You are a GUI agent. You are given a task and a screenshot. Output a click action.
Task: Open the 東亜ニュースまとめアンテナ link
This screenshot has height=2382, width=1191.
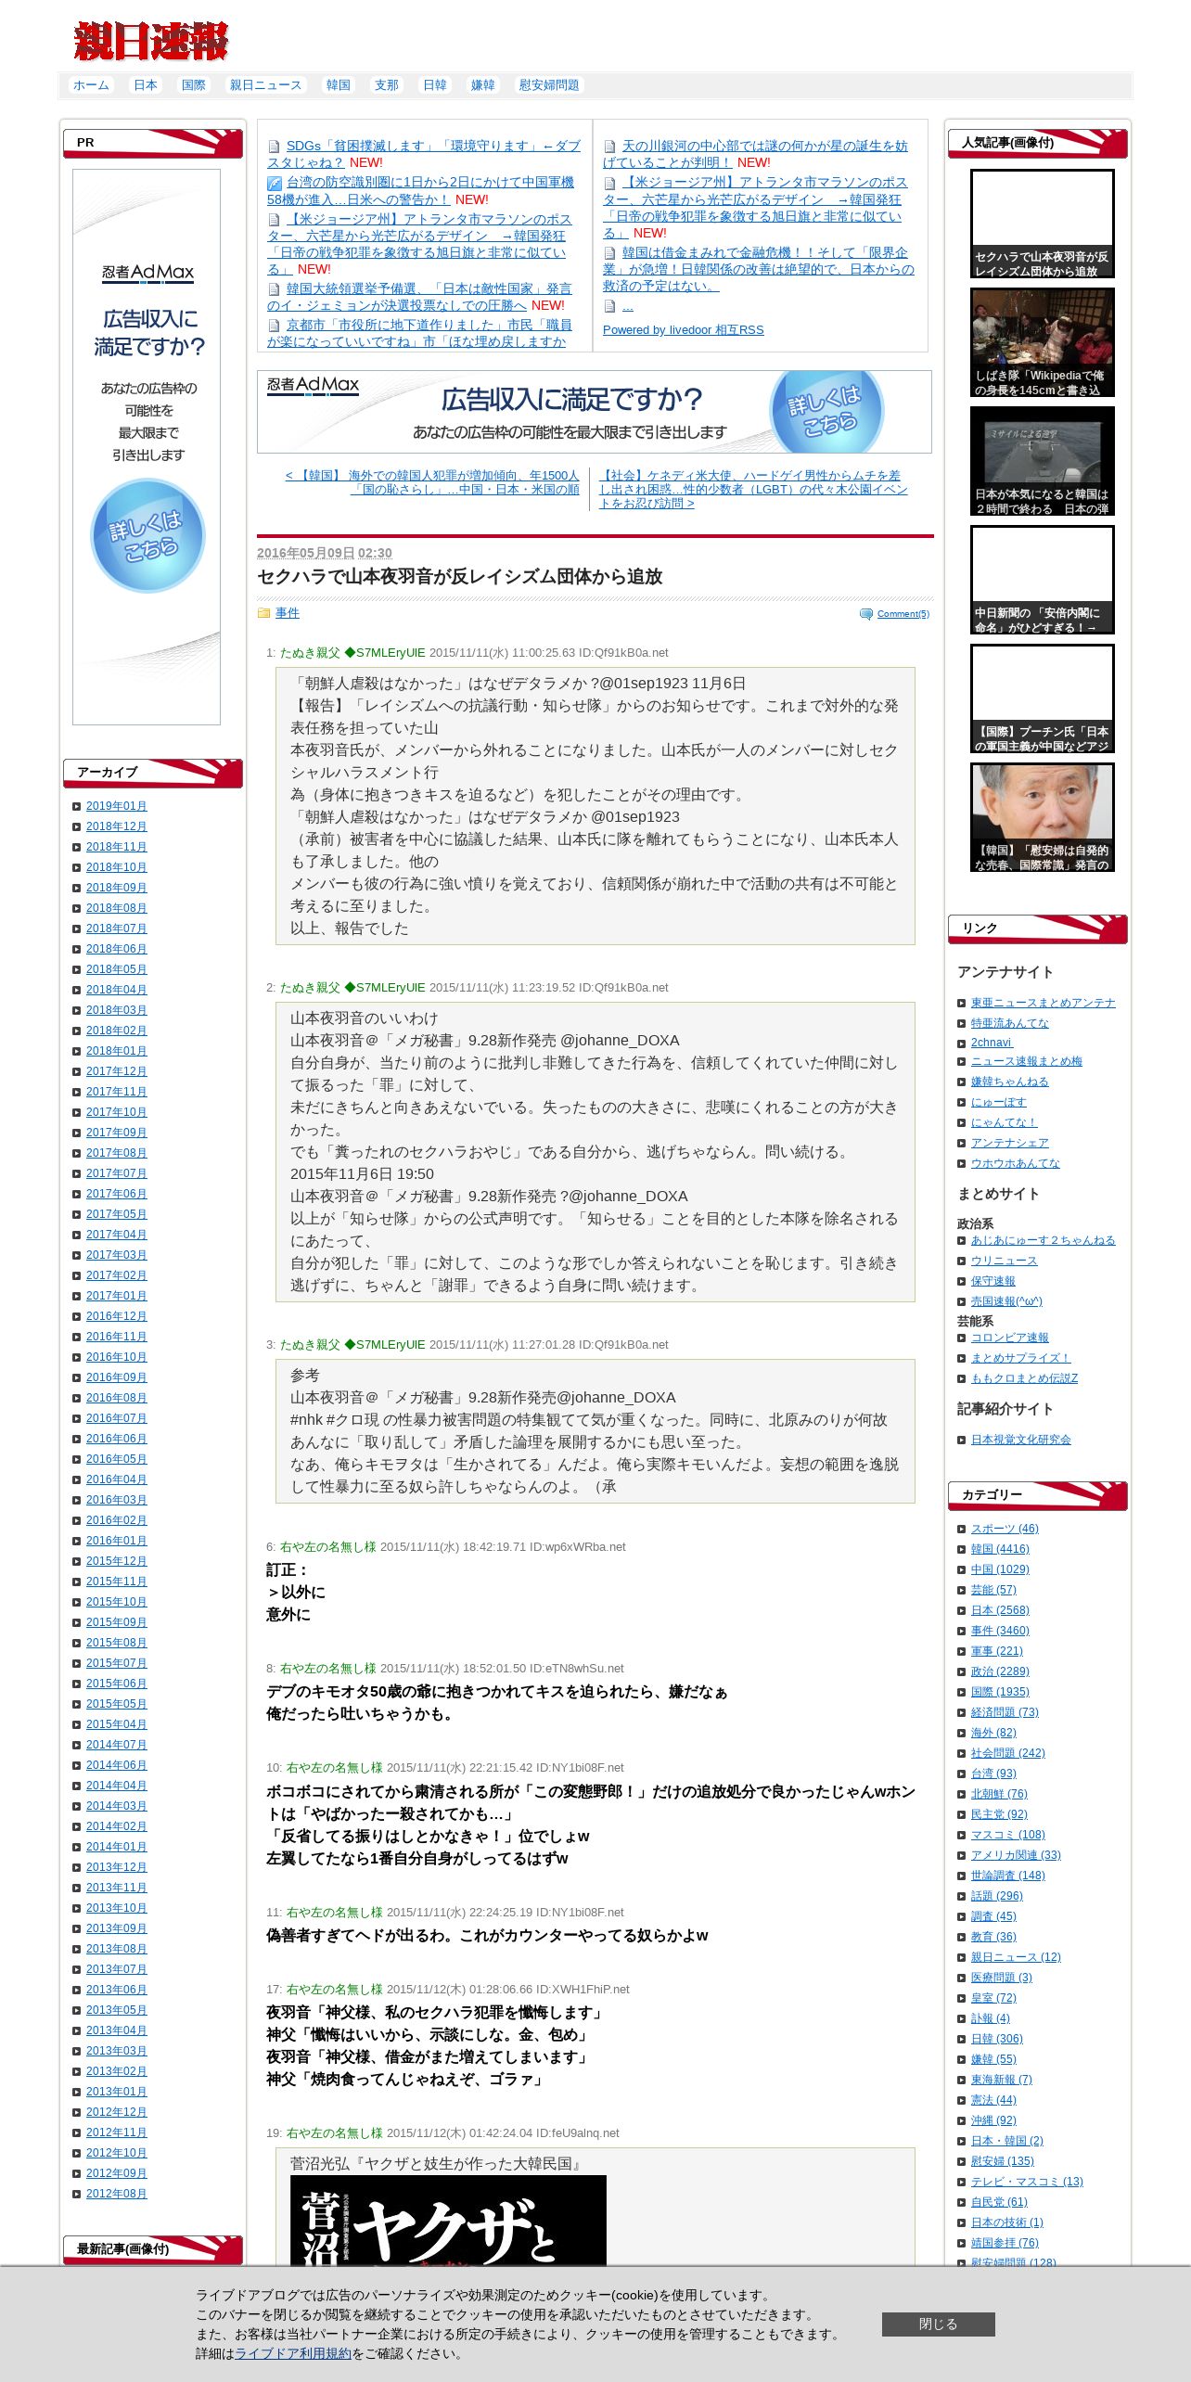pyautogui.click(x=1044, y=1003)
